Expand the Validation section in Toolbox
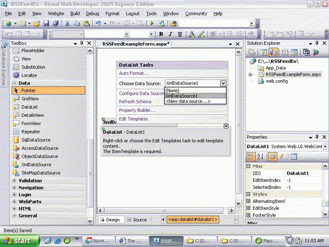329x247 pixels. (x=14, y=181)
